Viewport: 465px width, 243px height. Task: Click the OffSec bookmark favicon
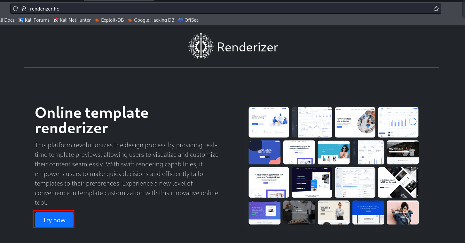[181, 20]
